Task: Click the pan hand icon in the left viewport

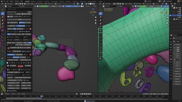Action: 96,20
